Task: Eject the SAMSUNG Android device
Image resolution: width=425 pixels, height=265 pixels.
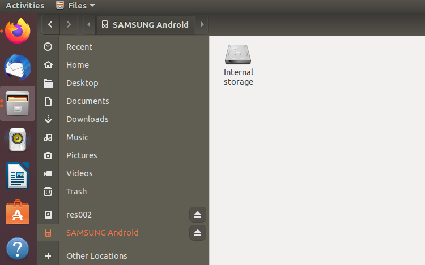Action: [197, 233]
